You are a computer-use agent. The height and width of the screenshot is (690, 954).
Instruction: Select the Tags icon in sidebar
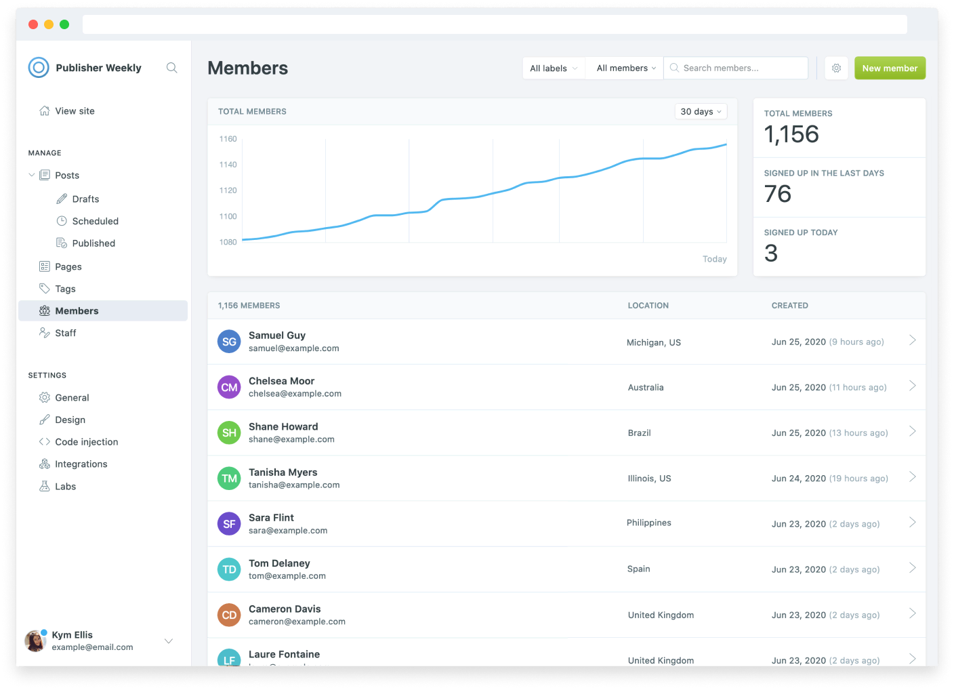45,288
